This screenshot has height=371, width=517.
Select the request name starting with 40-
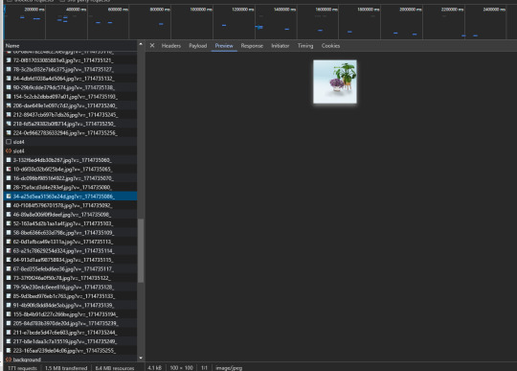(x=62, y=206)
